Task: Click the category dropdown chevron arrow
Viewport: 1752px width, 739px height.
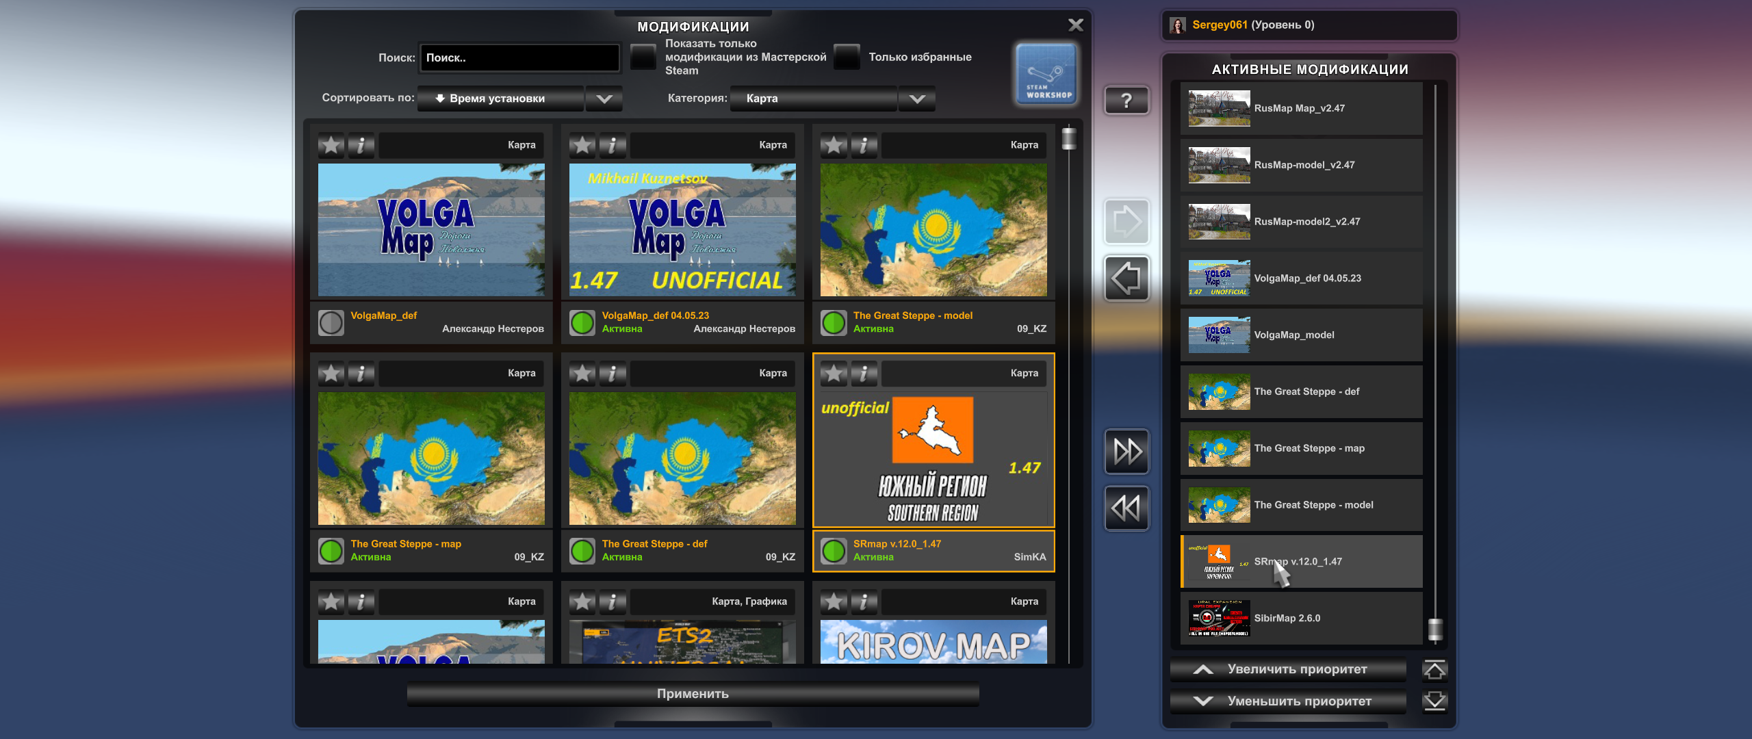Action: (x=917, y=99)
